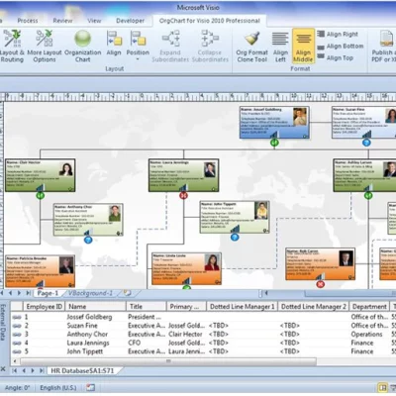The image size is (396, 396).
Task: Select John Tippett org chart card
Action: (235, 217)
